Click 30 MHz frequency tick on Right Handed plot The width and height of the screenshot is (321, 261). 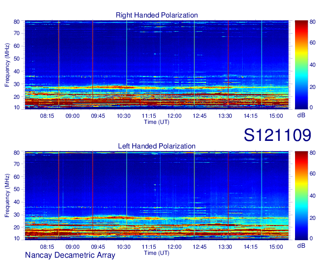[17, 84]
